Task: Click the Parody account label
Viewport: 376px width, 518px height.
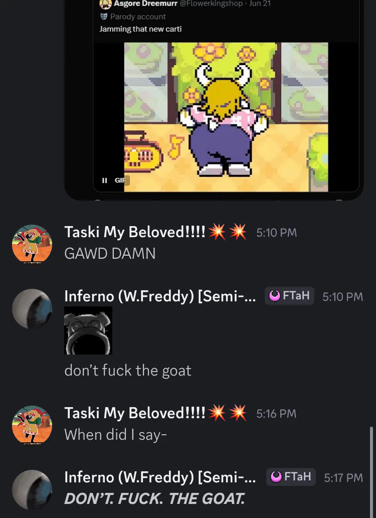Action: click(138, 17)
